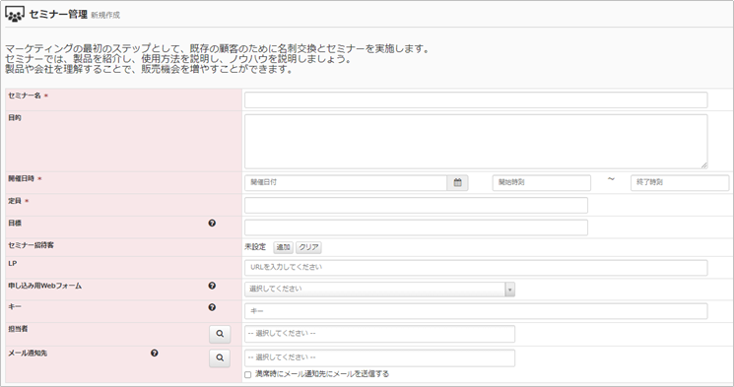Click the 未設定 status text

[255, 247]
